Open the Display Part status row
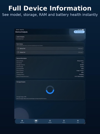 (x=50, y=52)
